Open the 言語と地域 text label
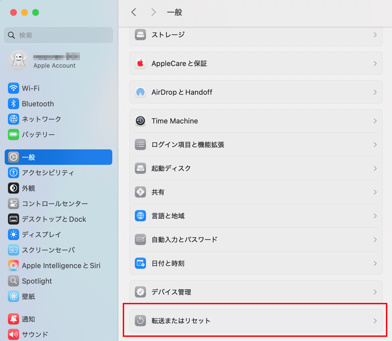Image resolution: width=392 pixels, height=341 pixels. pyautogui.click(x=168, y=216)
